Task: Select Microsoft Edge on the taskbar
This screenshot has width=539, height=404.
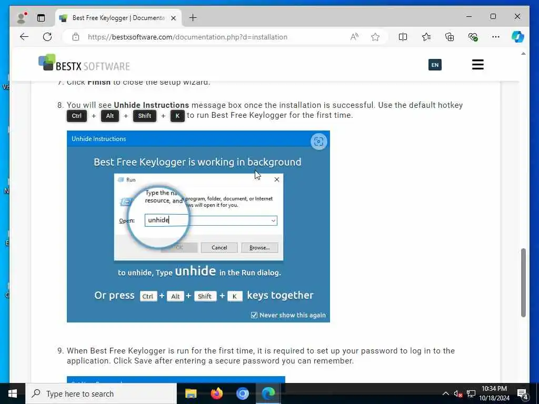Action: [268, 393]
